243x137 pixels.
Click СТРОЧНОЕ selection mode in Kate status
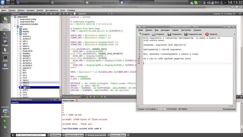click(171, 109)
